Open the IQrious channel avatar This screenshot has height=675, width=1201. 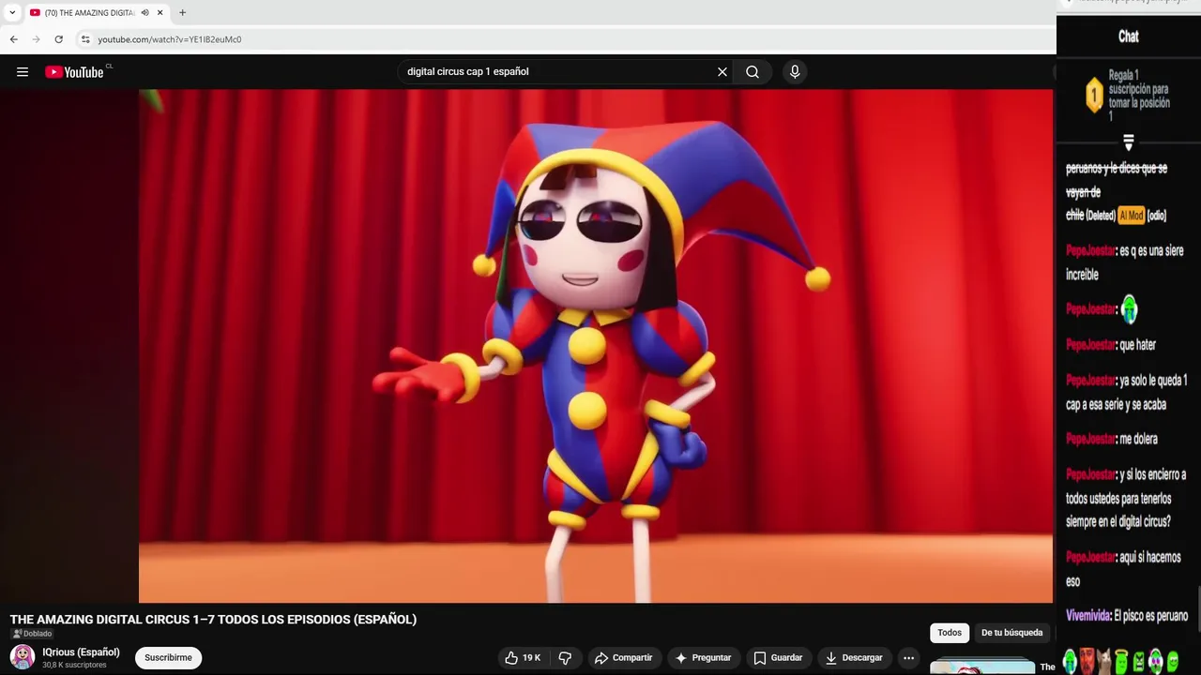23,657
